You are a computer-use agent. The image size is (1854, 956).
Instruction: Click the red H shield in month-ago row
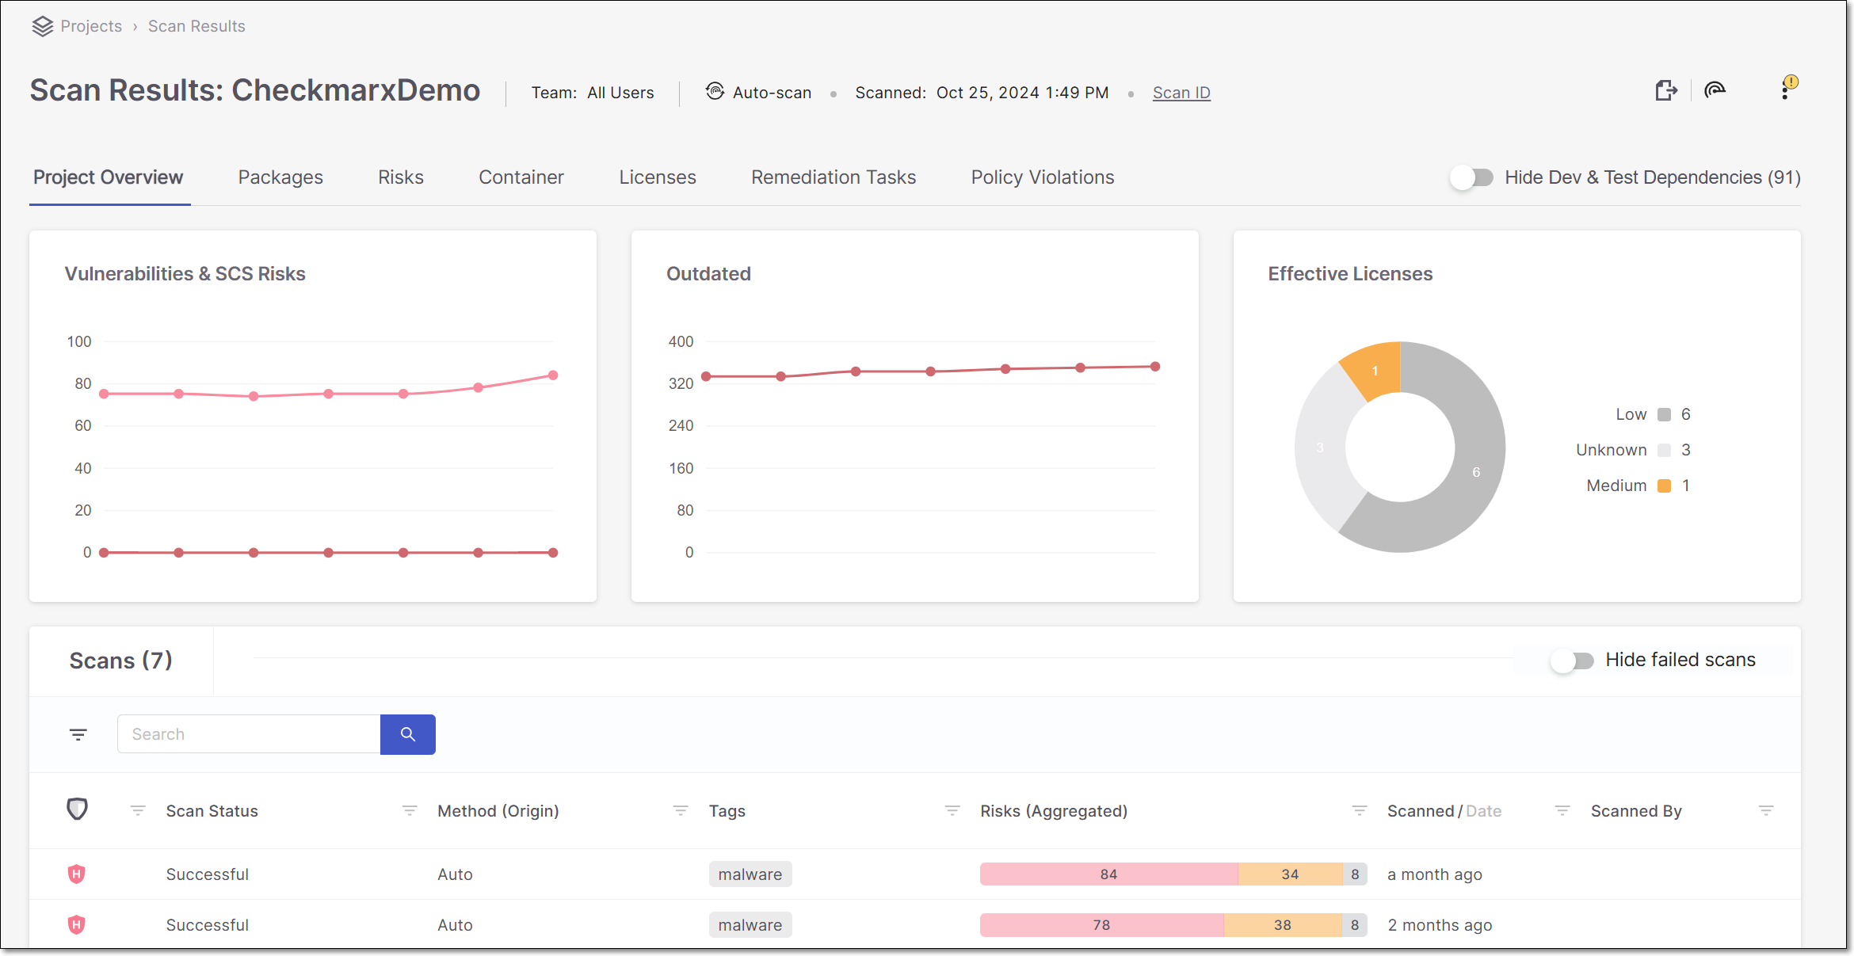tap(76, 874)
